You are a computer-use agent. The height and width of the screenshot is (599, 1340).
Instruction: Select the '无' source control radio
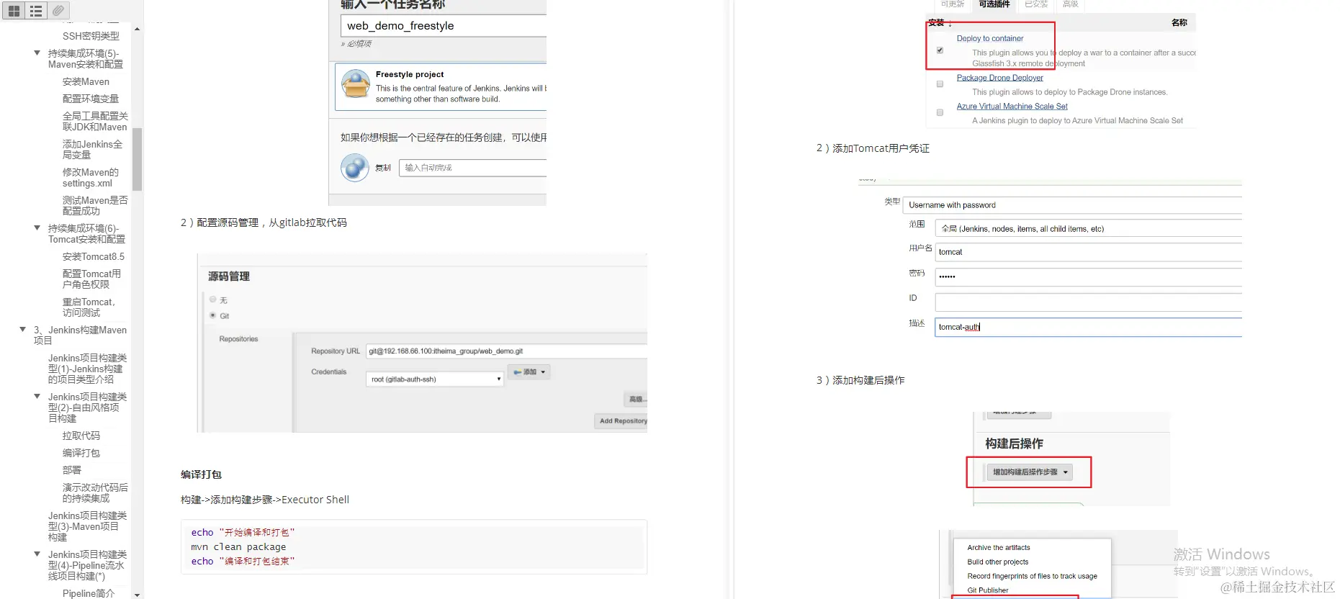tap(212, 299)
